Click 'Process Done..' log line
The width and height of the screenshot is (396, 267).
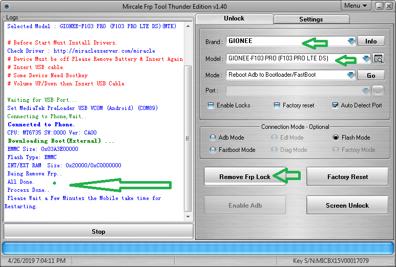coord(28,190)
